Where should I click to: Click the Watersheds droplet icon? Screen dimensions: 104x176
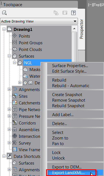pyautogui.click(x=25, y=76)
